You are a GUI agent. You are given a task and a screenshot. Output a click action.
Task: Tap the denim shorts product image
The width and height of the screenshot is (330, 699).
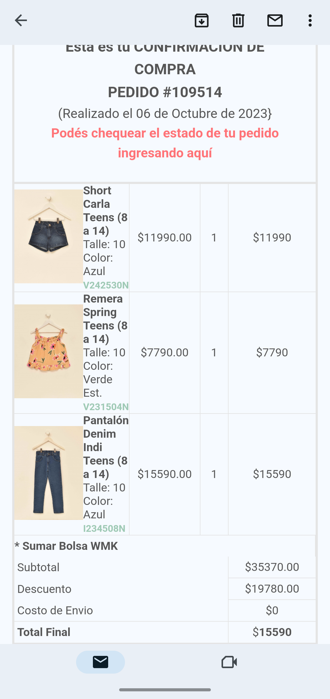pos(49,236)
